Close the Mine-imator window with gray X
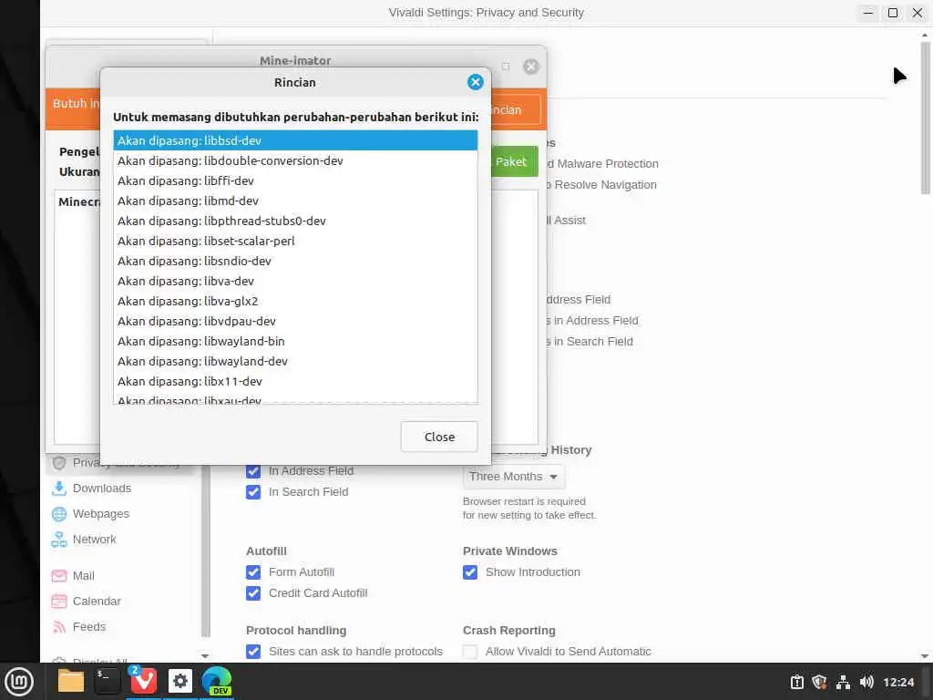This screenshot has width=933, height=700. [531, 67]
